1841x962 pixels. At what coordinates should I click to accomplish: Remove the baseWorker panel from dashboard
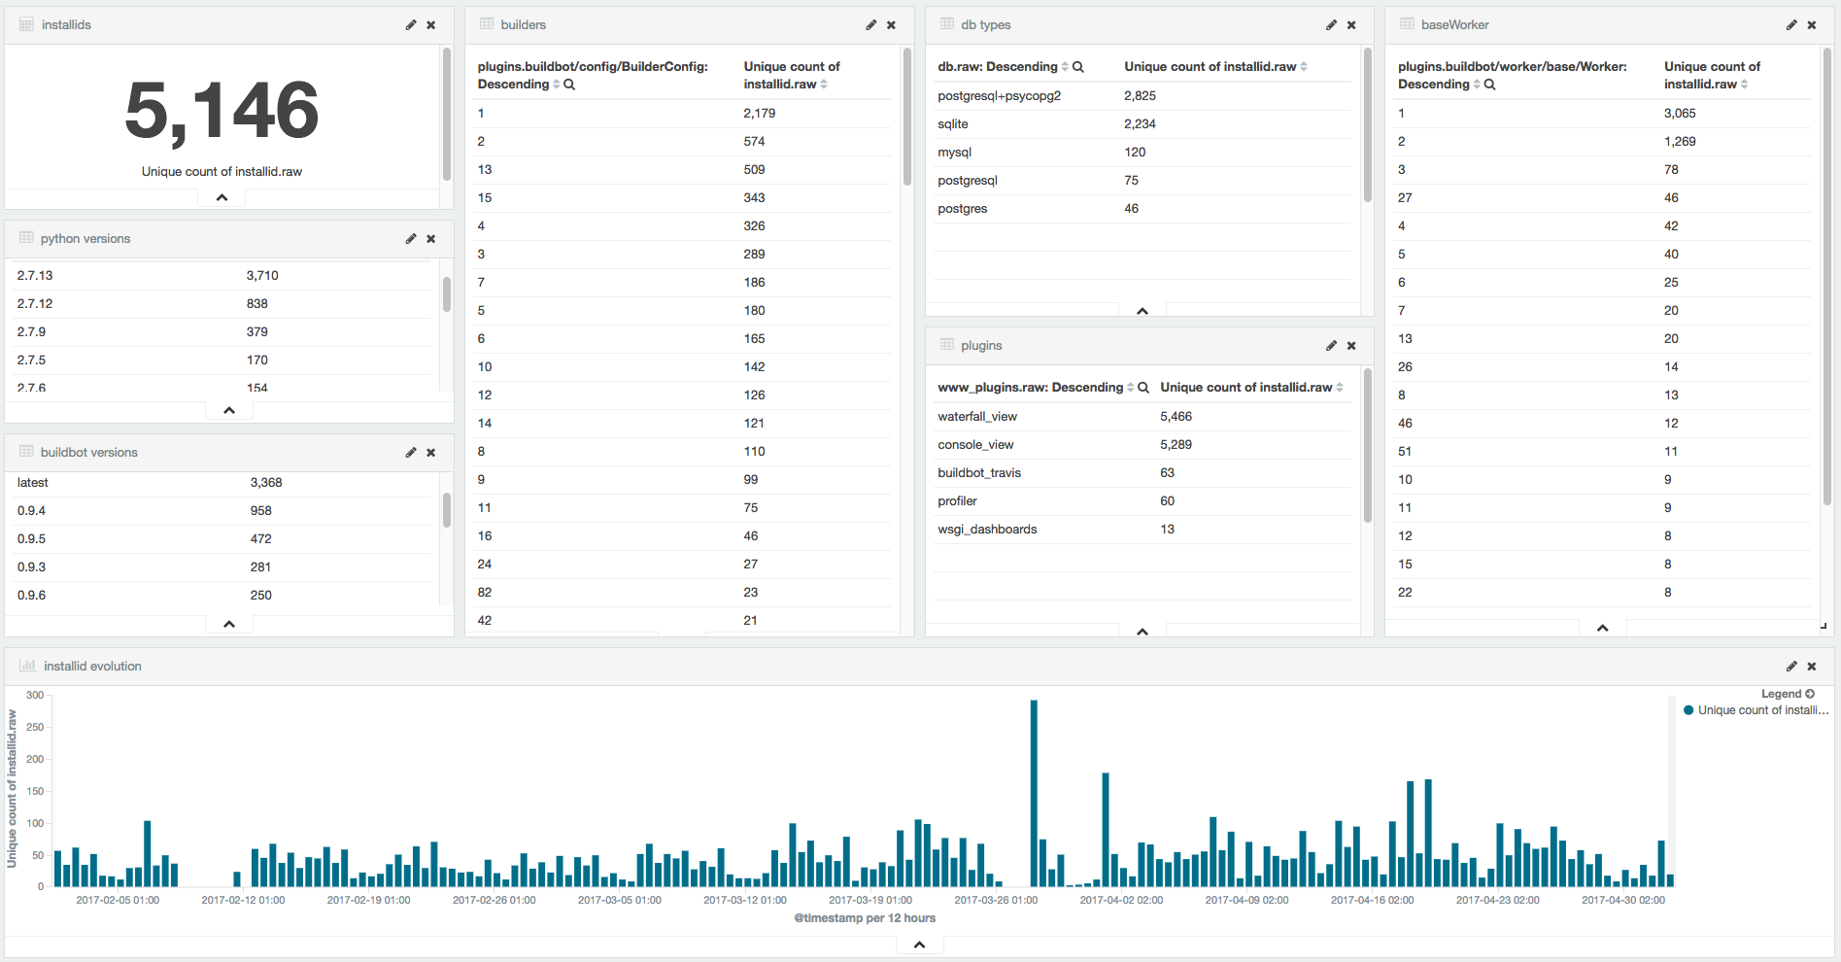[1812, 25]
